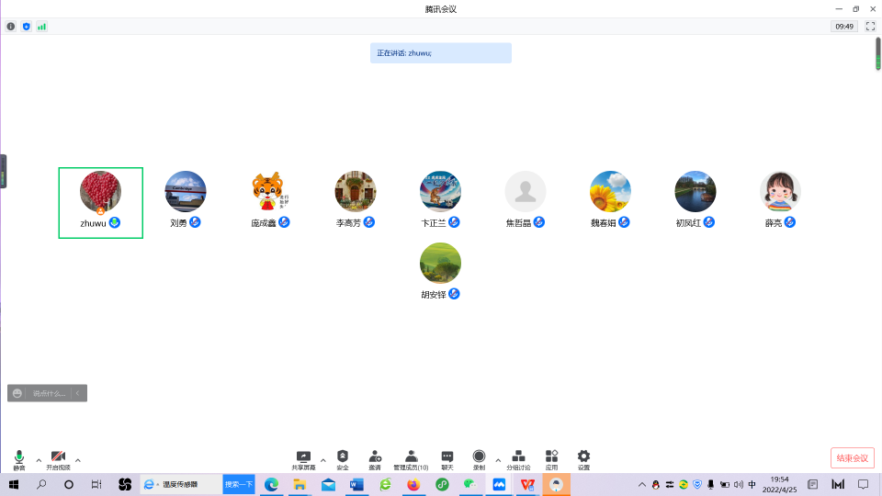Viewport: 882px width, 496px height.
Task: Click the 搜索一下 search button in taskbar
Action: point(239,484)
